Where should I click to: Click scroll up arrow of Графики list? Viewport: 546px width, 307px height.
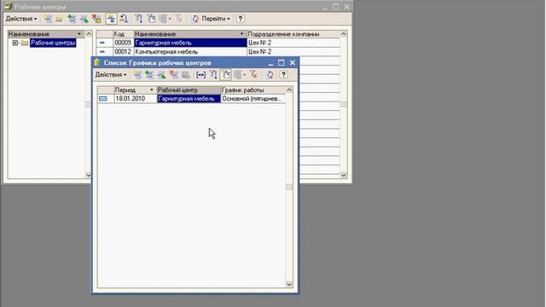pos(289,90)
